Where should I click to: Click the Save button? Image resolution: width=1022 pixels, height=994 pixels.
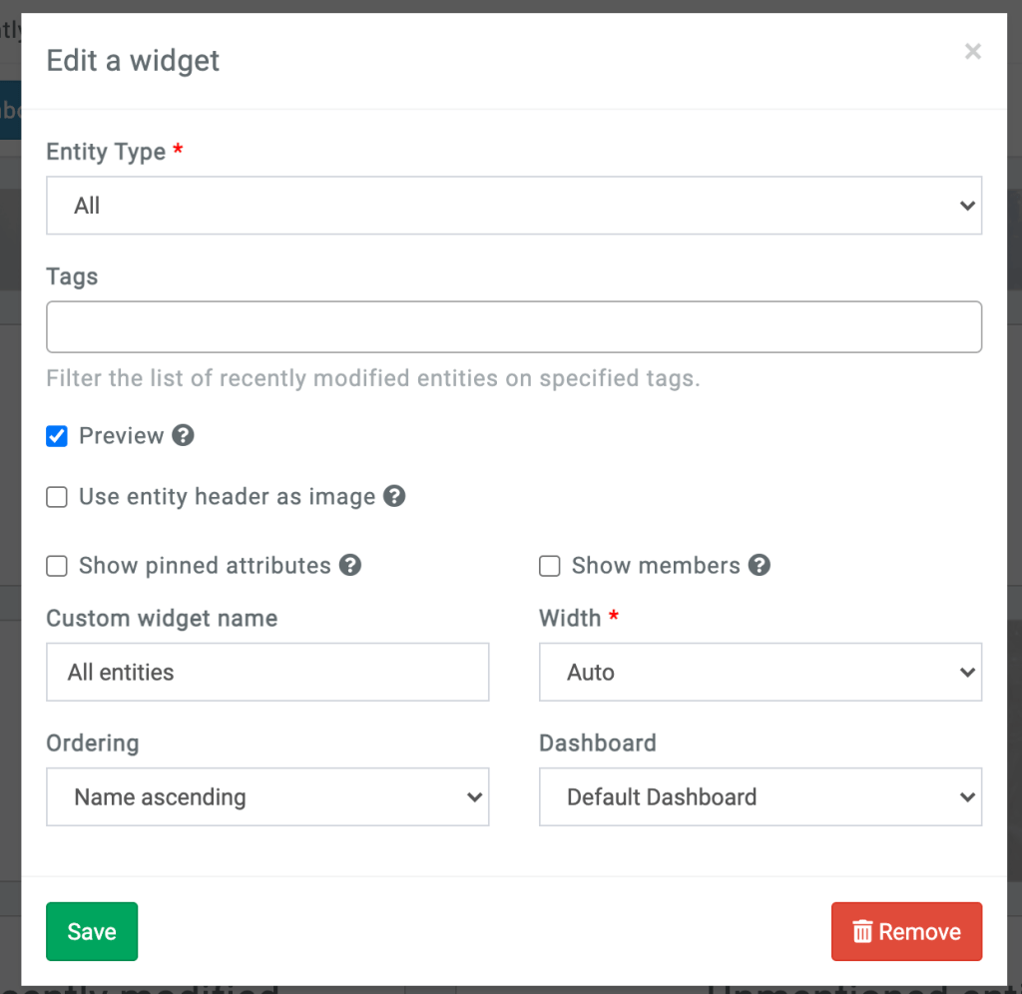[x=92, y=931]
